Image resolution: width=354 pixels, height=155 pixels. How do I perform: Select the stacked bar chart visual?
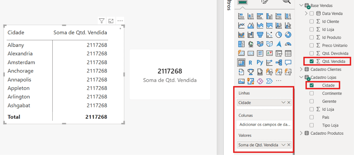242,16
